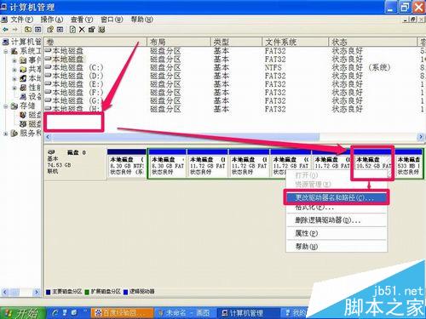Viewport: 426px width, 319px height.
Task: Click the Delete (X) toolbar icon
Action: point(82,29)
